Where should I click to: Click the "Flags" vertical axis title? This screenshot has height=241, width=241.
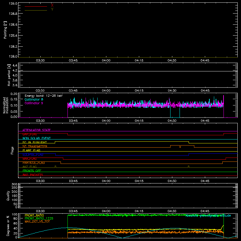pyautogui.click(x=12, y=150)
